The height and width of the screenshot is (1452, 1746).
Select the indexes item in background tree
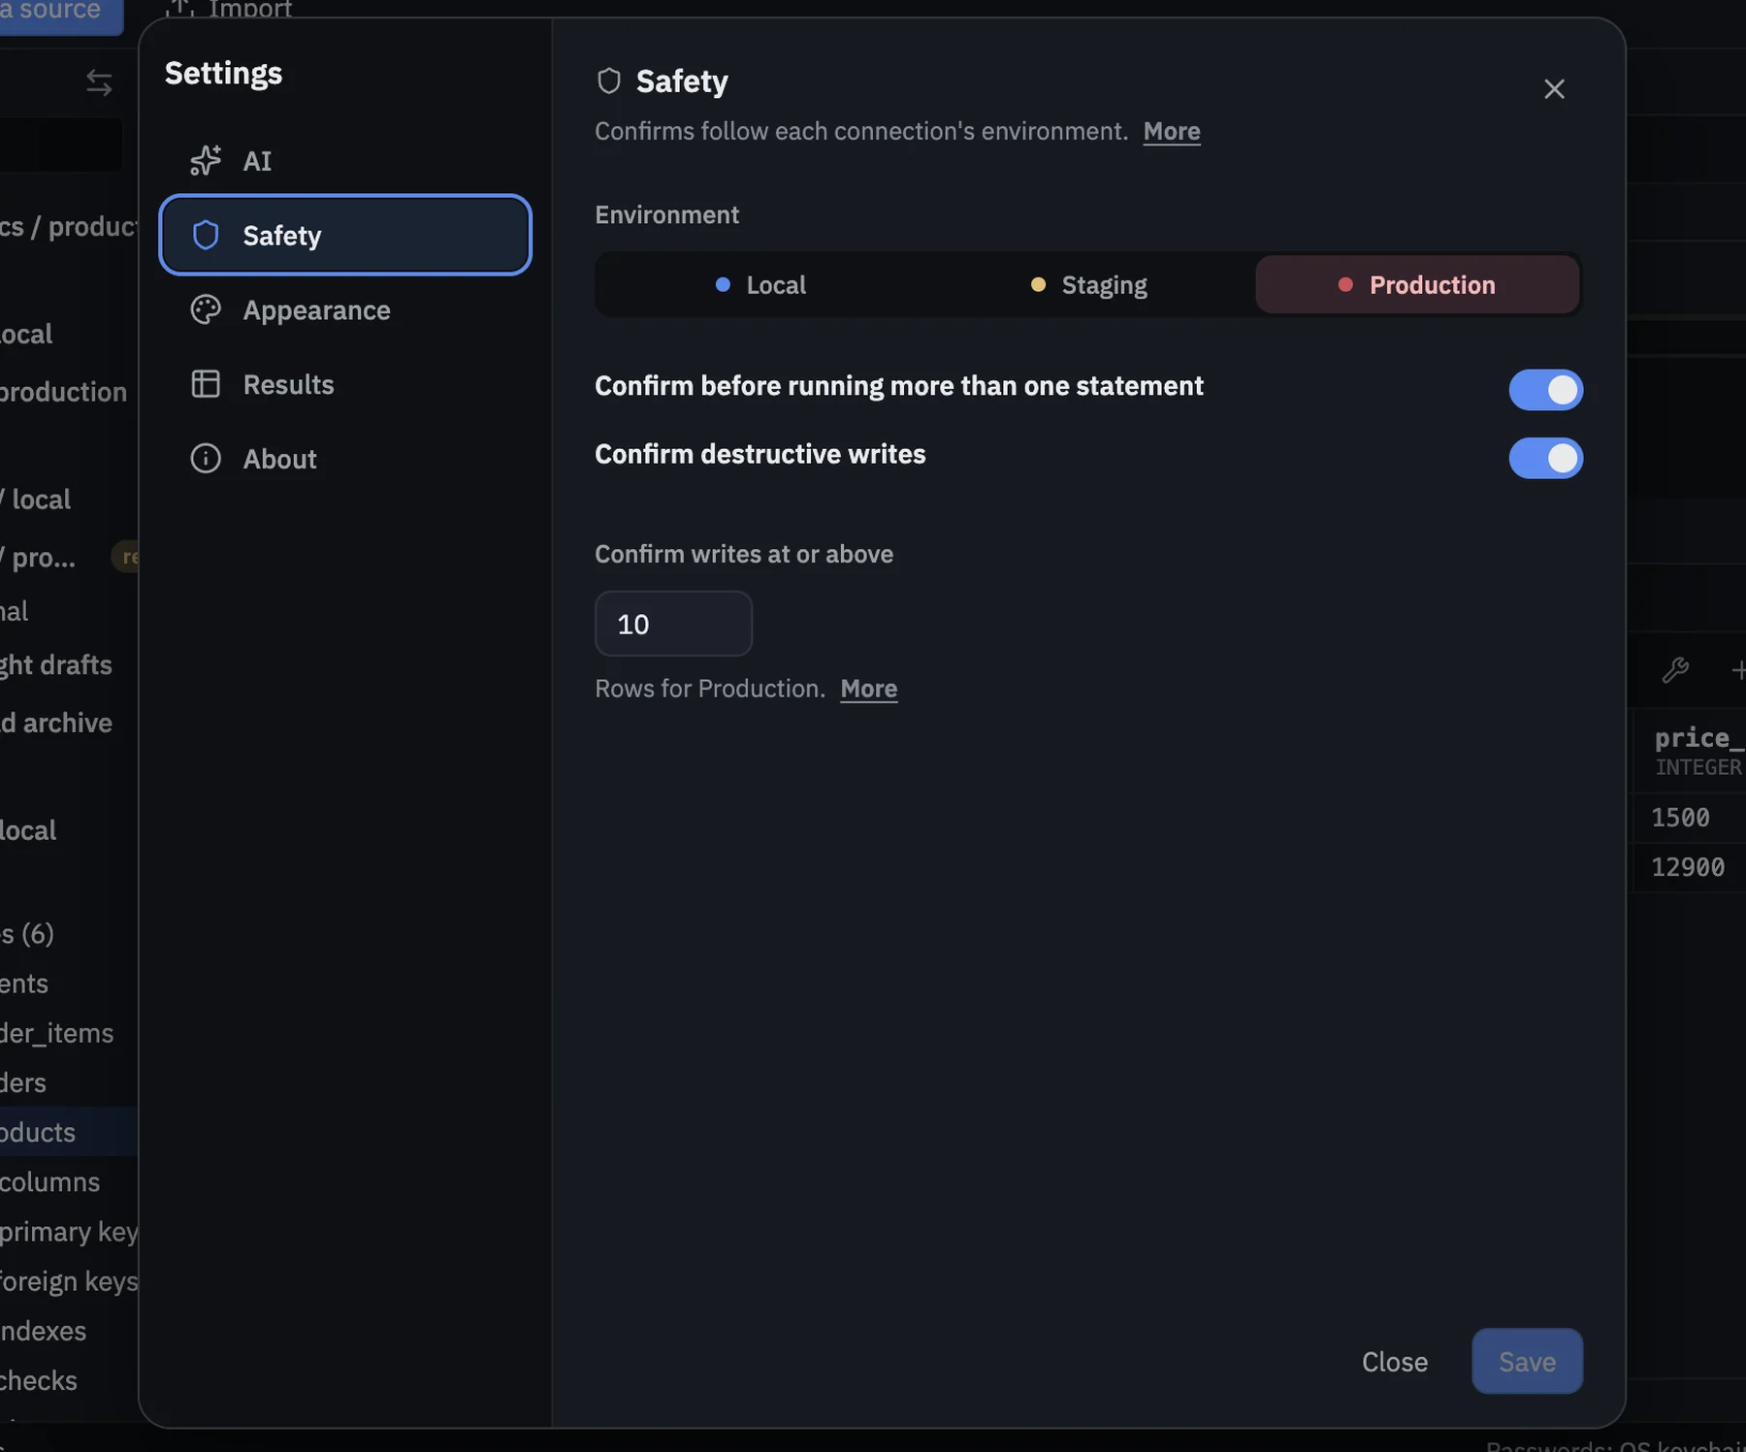[x=44, y=1331]
